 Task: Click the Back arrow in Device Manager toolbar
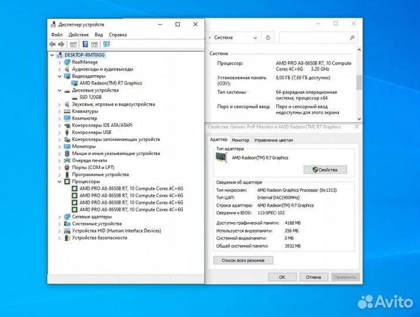tap(52, 44)
